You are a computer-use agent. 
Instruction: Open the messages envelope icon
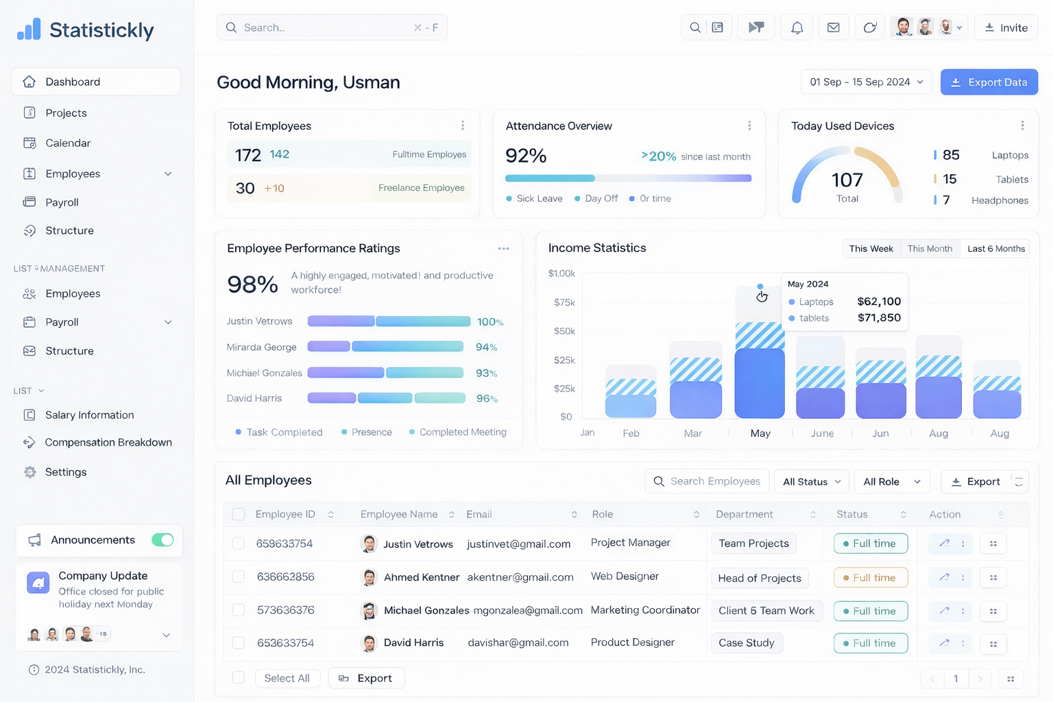[834, 27]
